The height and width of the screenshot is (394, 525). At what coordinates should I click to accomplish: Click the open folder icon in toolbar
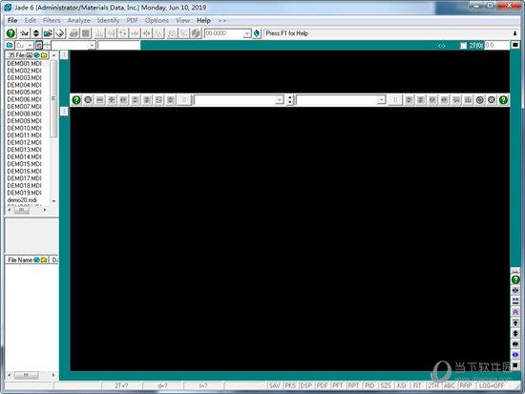[x=48, y=33]
